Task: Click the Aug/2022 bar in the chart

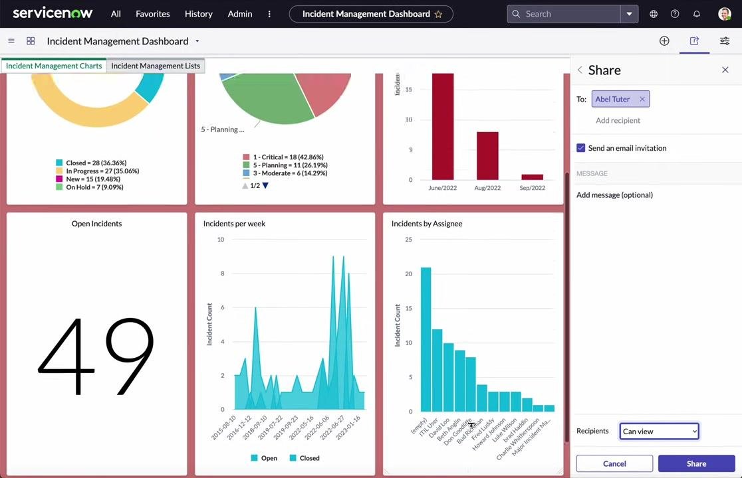Action: 487,156
